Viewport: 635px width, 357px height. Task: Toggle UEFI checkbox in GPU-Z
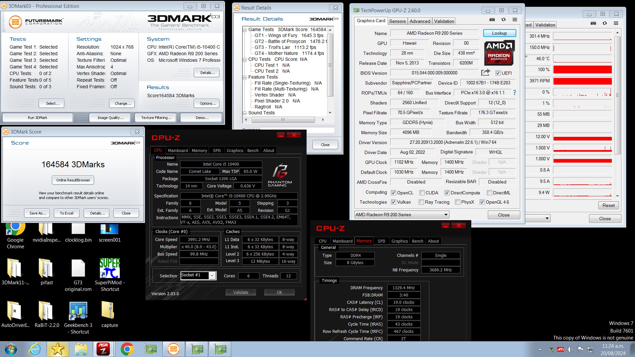[498, 73]
